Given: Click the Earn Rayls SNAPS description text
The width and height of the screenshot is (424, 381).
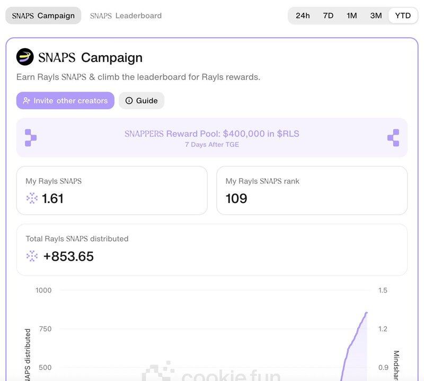Looking at the screenshot, I should pos(138,77).
